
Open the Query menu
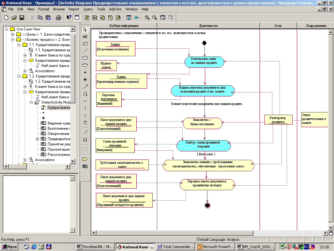point(88,9)
